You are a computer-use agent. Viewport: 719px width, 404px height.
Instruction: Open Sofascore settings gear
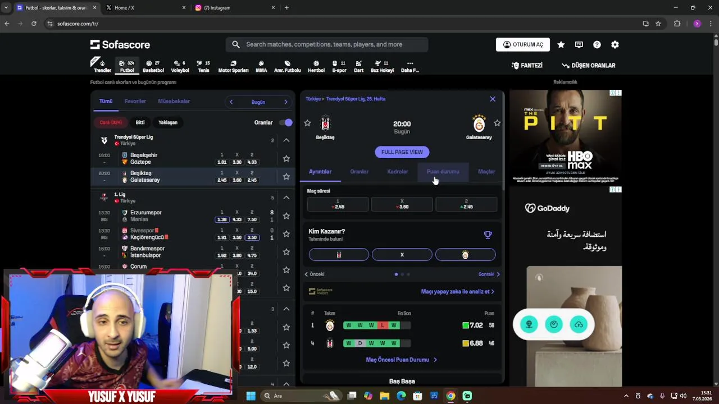[615, 44]
